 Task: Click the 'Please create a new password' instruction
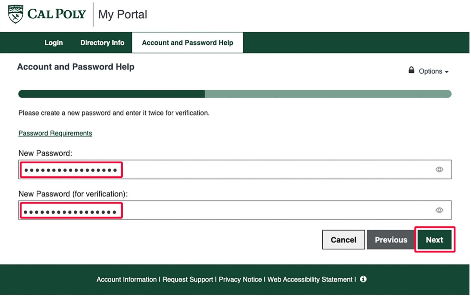tap(114, 113)
